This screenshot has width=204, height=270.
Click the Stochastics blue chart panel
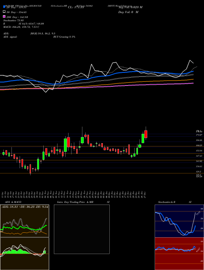click(179, 221)
